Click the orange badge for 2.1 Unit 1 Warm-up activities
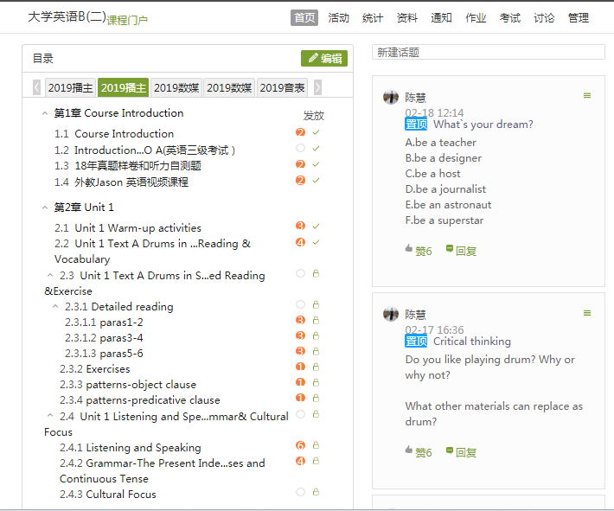The width and height of the screenshot is (614, 511). click(300, 226)
